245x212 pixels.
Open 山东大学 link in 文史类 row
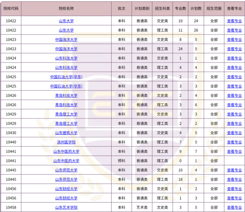tap(66, 21)
